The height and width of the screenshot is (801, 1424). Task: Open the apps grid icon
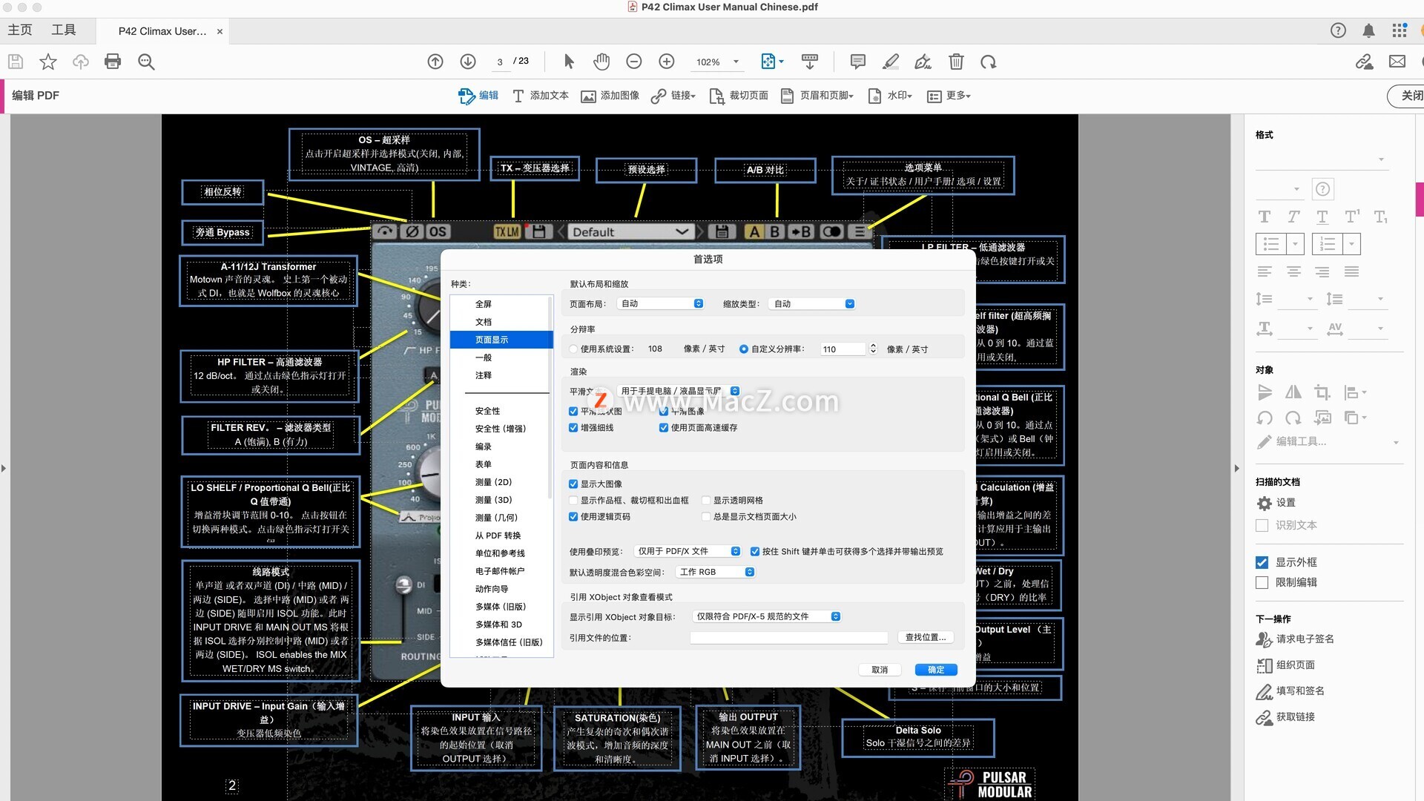coord(1400,30)
